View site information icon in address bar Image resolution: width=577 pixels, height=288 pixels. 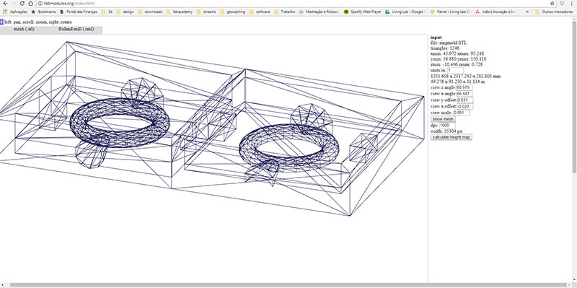[x=40, y=4]
